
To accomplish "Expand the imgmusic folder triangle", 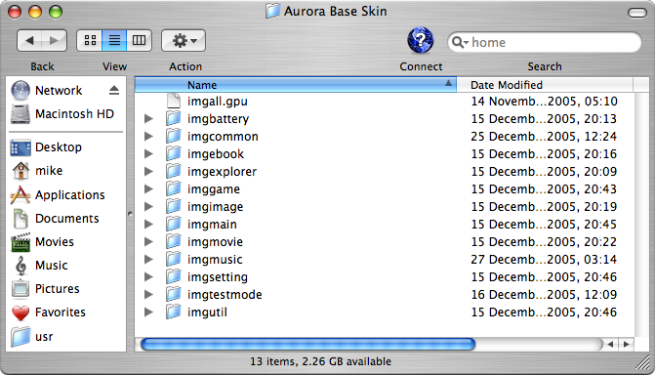I will (148, 259).
